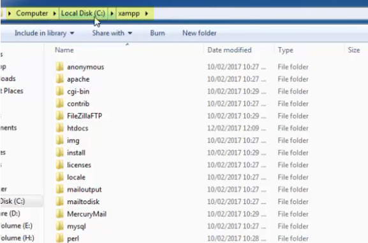Click the anonymous folder icon

click(x=59, y=67)
